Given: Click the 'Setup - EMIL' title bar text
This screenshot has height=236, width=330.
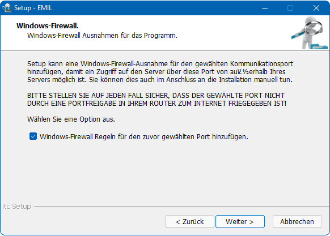Looking at the screenshot, I should pos(33,8).
